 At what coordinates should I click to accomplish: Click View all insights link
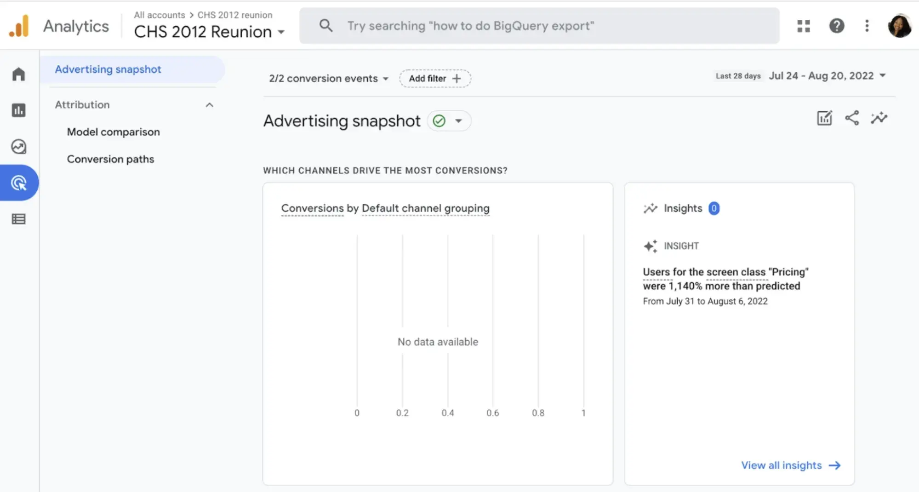point(781,465)
